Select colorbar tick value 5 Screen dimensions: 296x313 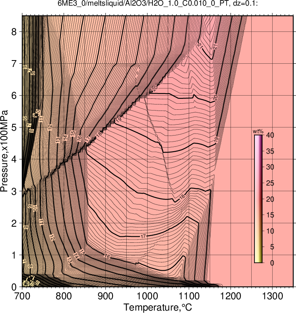(272, 247)
